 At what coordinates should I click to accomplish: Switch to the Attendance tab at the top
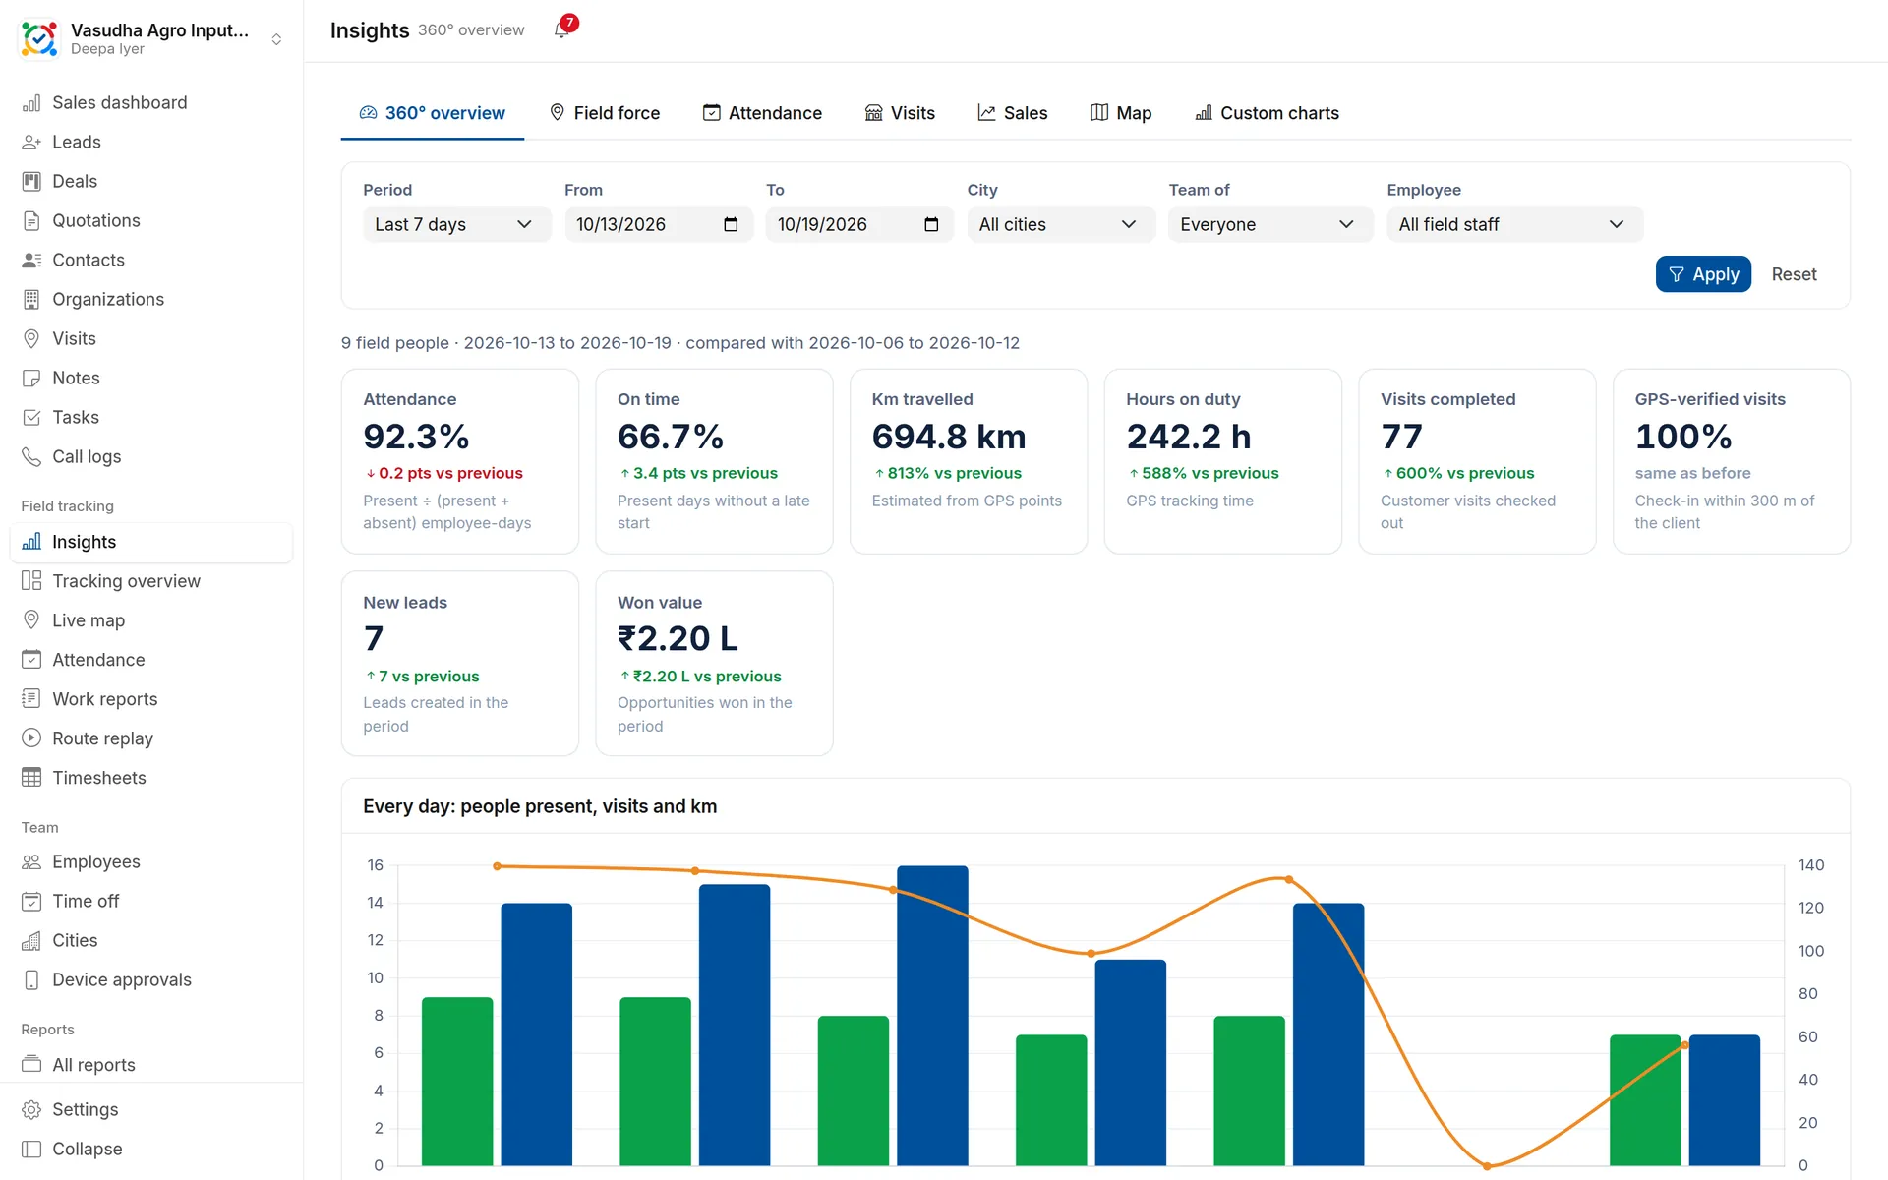tap(762, 113)
